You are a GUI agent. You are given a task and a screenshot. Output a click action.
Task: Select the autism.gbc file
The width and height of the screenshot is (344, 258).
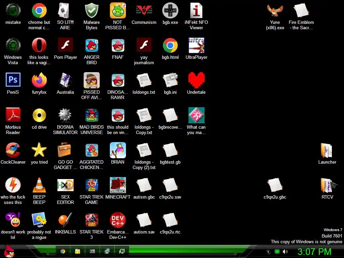point(144,185)
